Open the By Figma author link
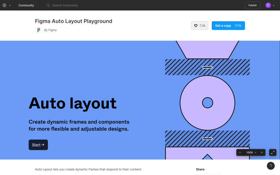Screen dimensions: 280x175 pyautogui.click(x=50, y=30)
